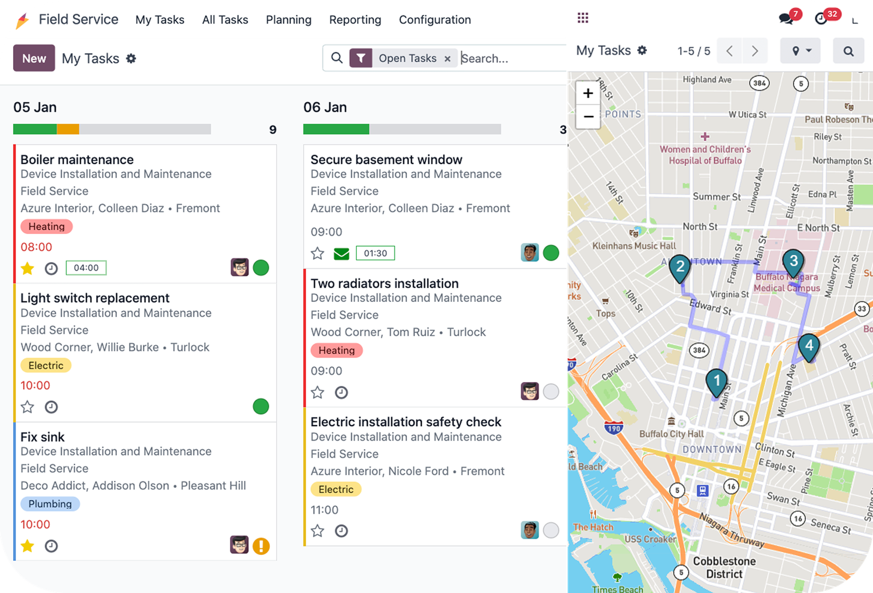873x593 pixels.
Task: Go to the next page of map records
Action: coord(755,51)
